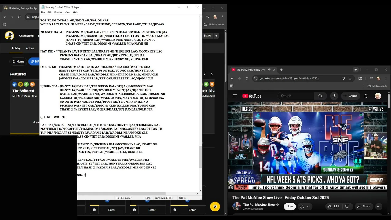Click Chrome profile avatar in YouTube window
The height and width of the screenshot is (220, 391).
[x=378, y=79]
